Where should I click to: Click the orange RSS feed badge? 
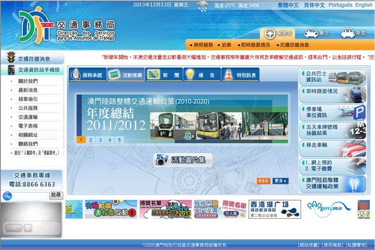tap(264, 181)
